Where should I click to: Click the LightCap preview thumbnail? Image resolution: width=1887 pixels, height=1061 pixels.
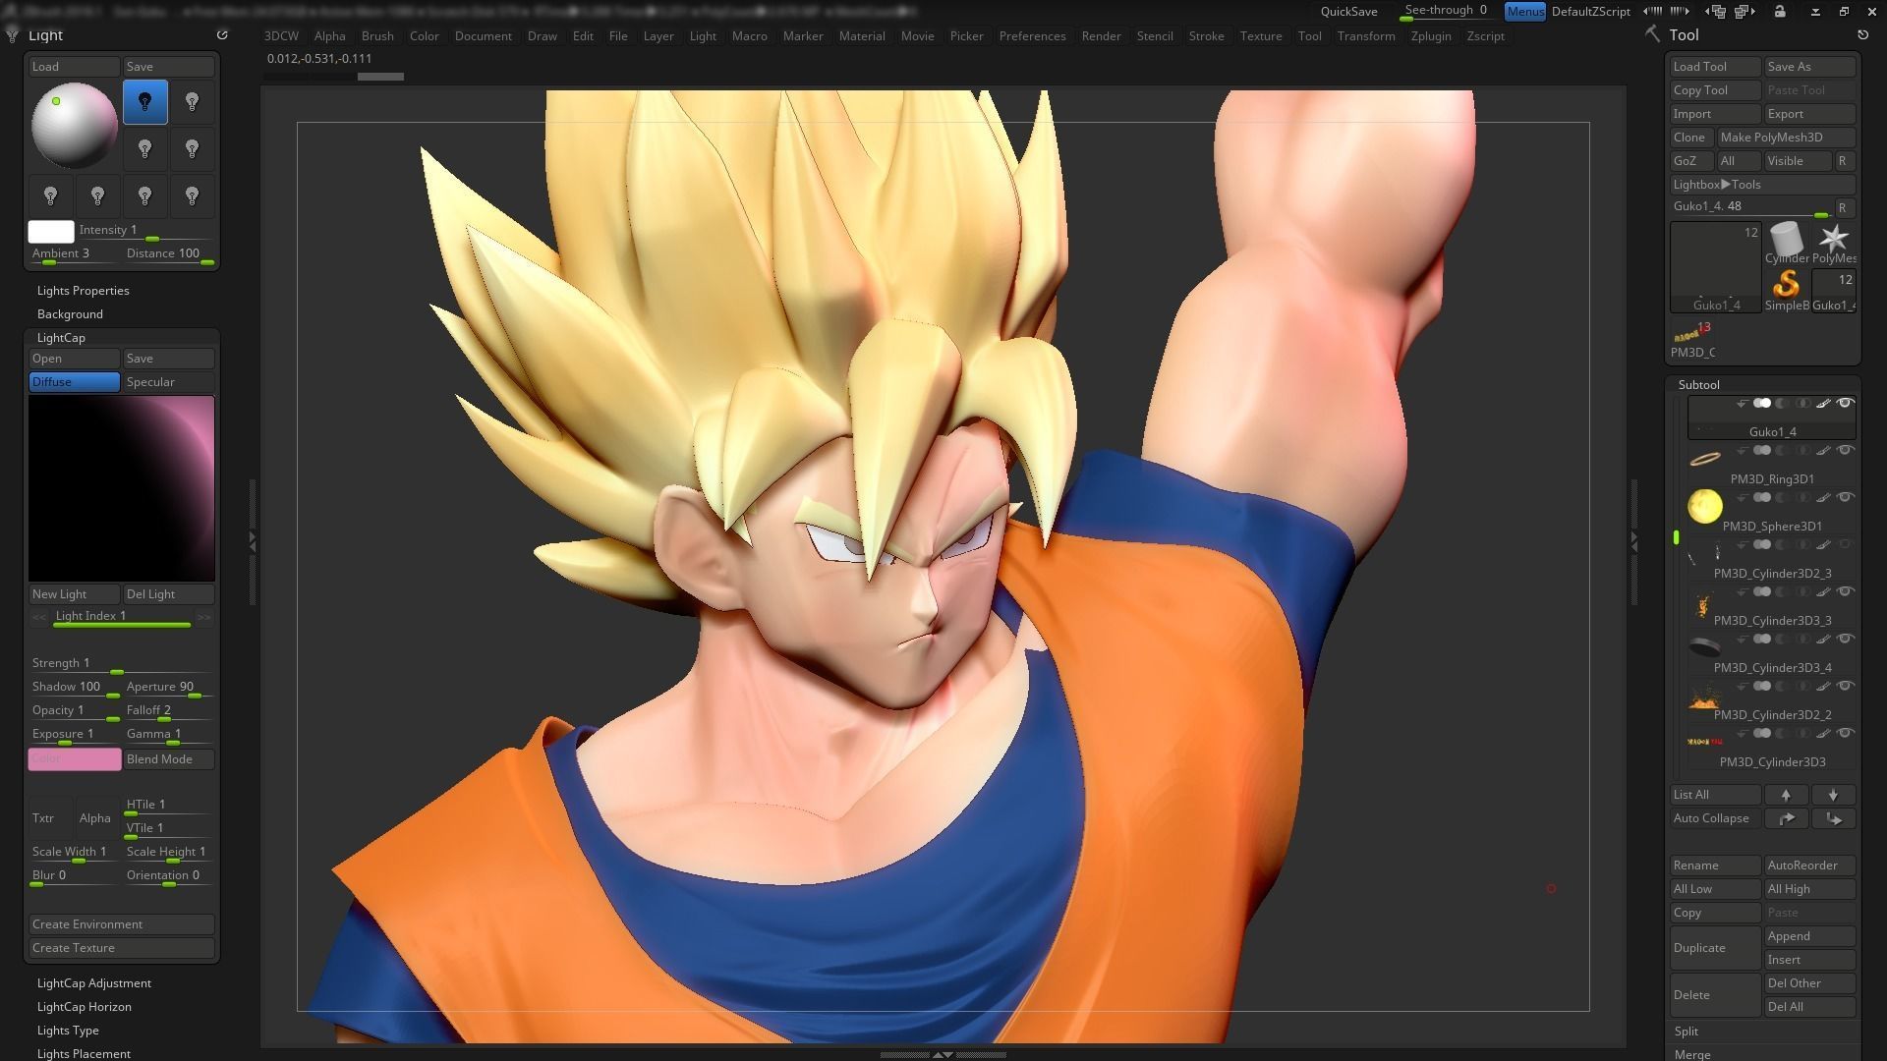(122, 488)
